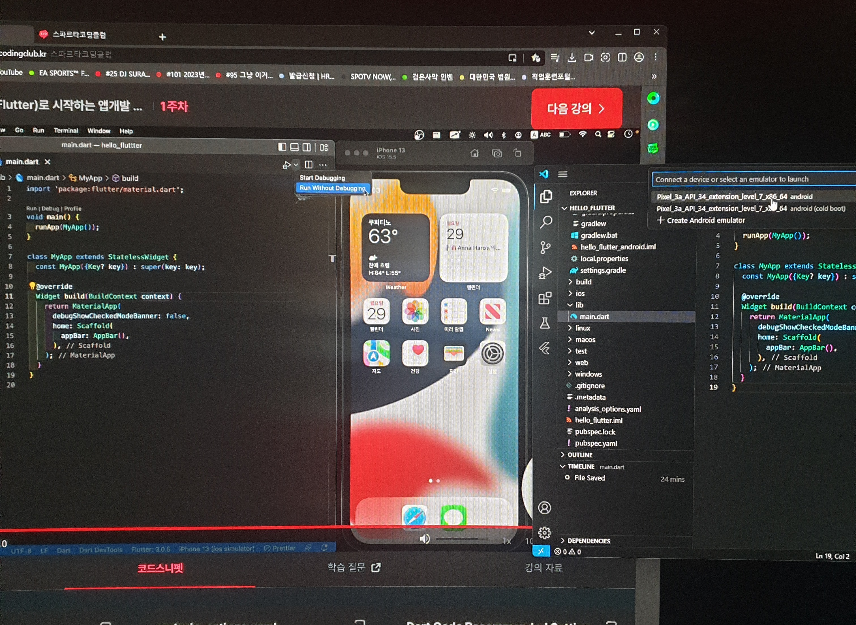Open the Extensions view in VS Code
This screenshot has height=625, width=856.
point(545,298)
